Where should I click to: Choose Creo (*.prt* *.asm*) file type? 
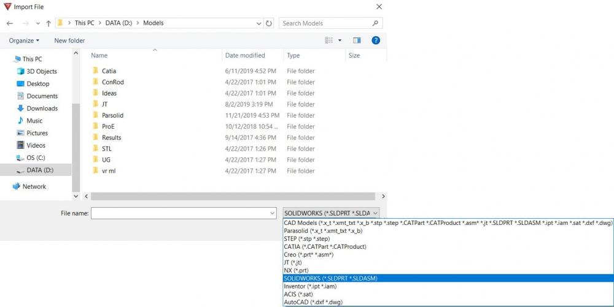click(448, 255)
